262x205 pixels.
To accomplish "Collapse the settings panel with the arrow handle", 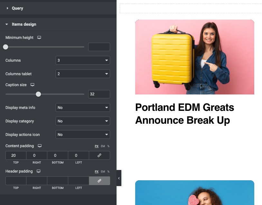I will [119, 178].
